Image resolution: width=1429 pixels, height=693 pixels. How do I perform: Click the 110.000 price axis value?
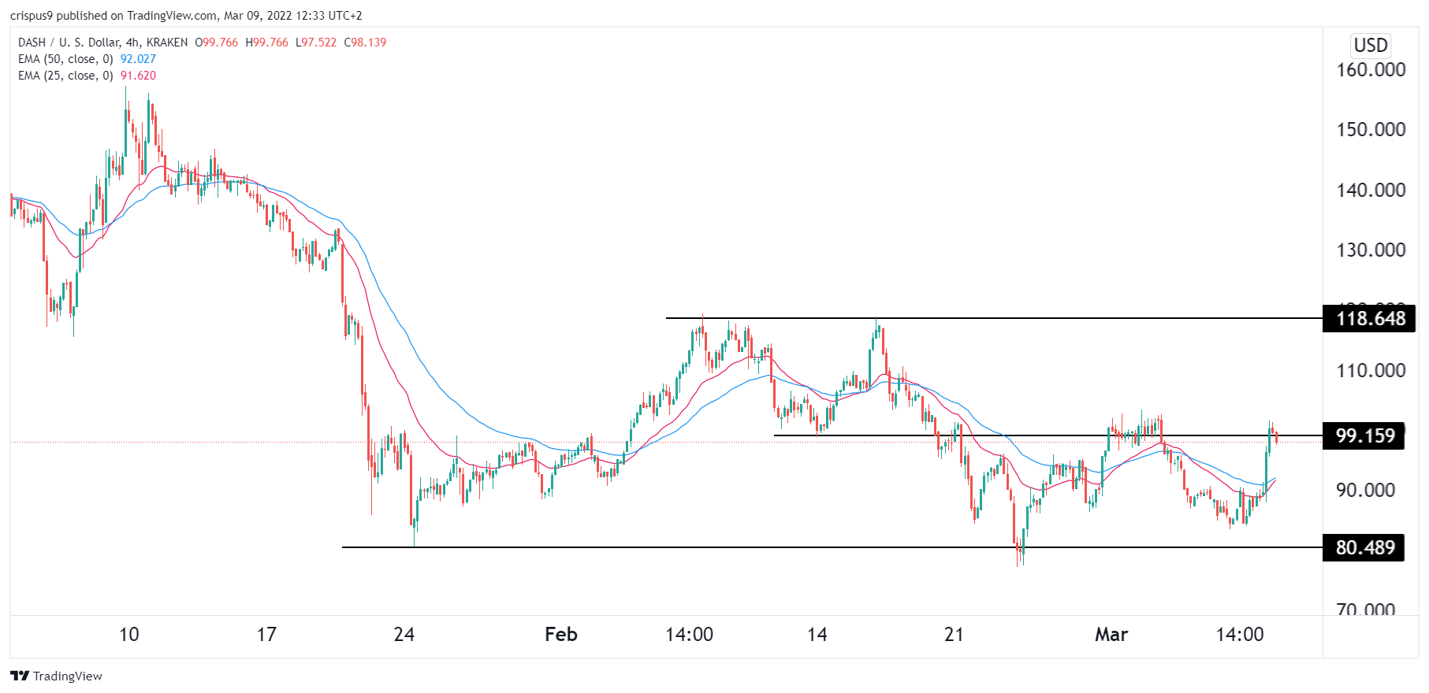(1371, 370)
